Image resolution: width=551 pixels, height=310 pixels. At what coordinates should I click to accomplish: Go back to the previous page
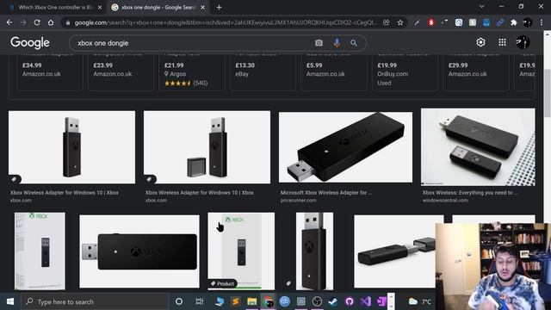(x=9, y=22)
